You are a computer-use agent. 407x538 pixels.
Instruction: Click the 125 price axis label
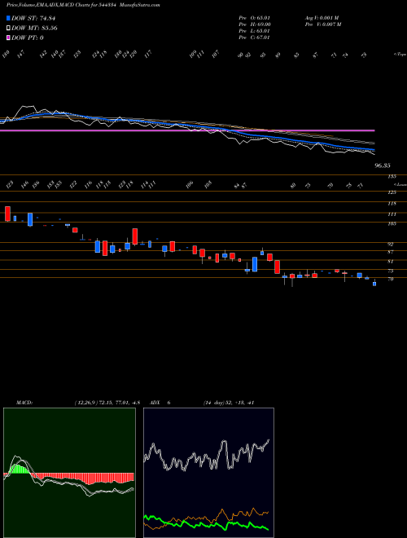click(x=392, y=192)
